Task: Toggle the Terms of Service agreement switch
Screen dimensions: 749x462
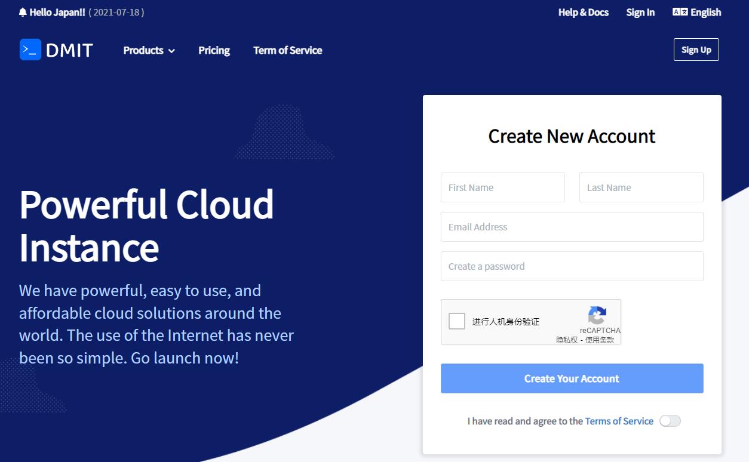Action: click(670, 421)
